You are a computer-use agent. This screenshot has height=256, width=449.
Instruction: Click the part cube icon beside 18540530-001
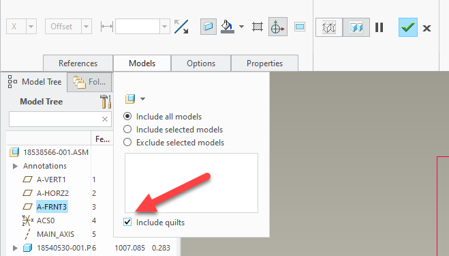click(x=27, y=248)
